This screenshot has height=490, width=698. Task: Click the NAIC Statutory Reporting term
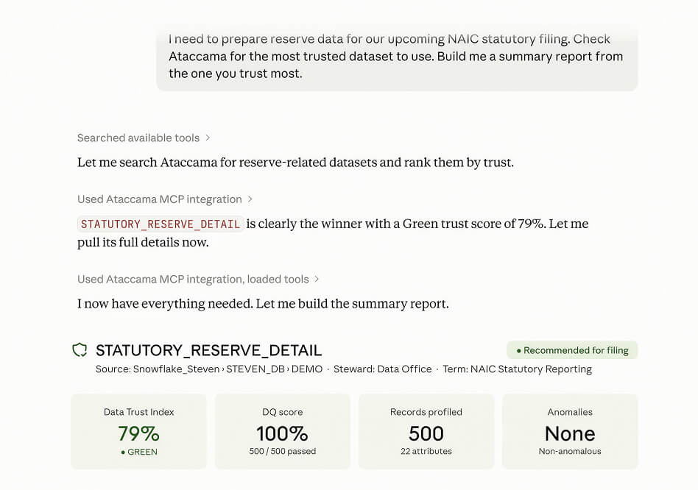(x=531, y=369)
